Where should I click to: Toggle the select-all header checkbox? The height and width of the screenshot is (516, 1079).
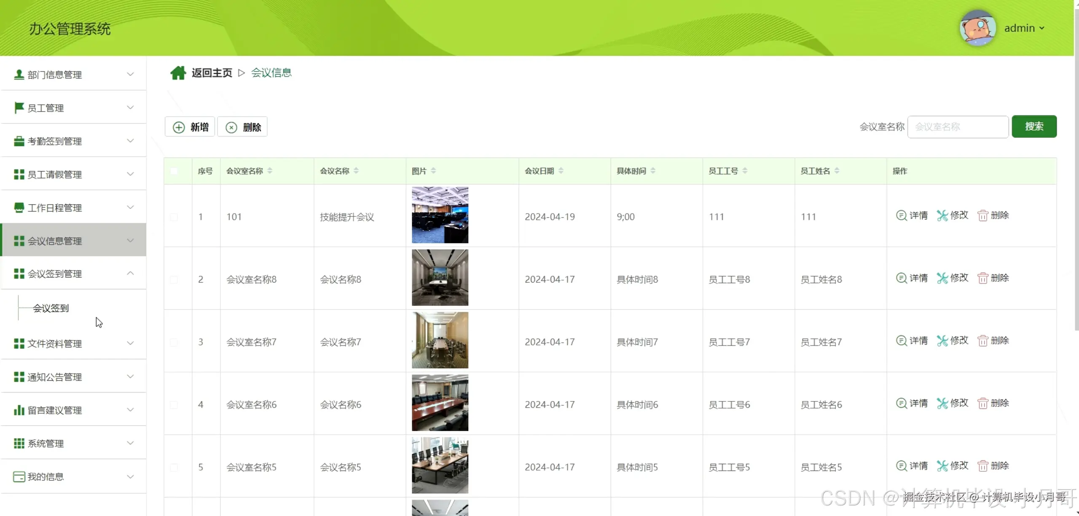click(x=174, y=171)
